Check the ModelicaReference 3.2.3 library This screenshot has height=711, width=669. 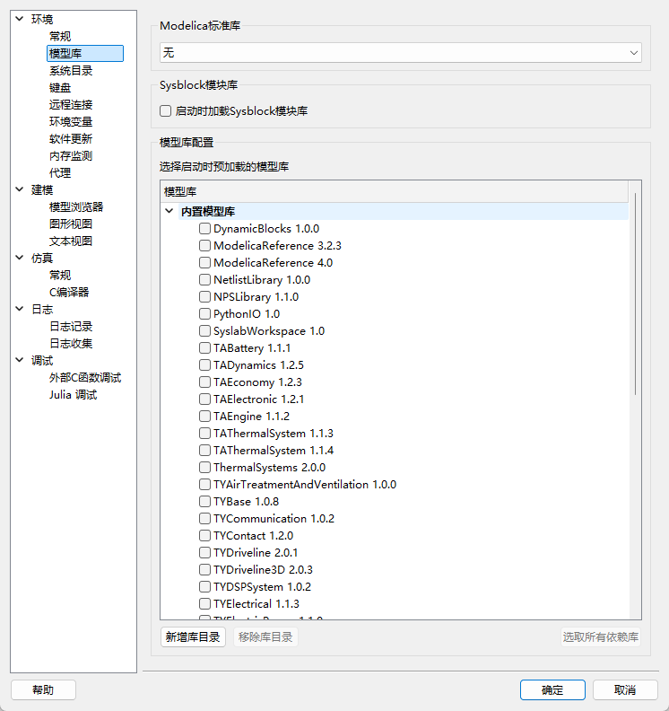[x=204, y=246]
